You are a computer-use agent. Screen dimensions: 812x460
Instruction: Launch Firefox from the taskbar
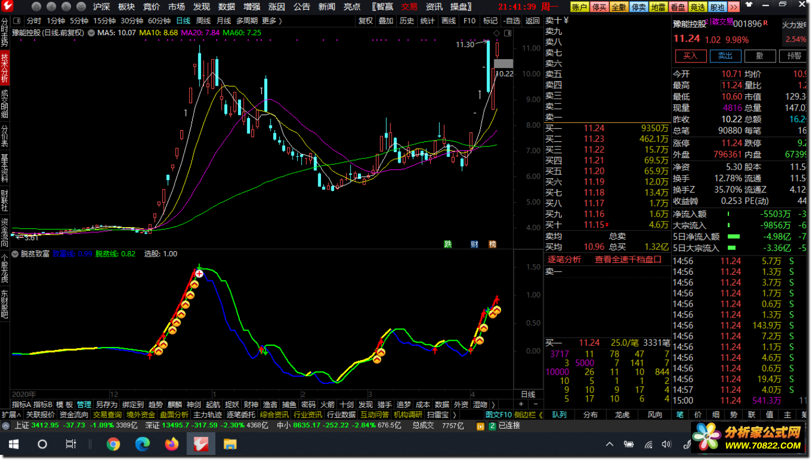click(x=172, y=444)
